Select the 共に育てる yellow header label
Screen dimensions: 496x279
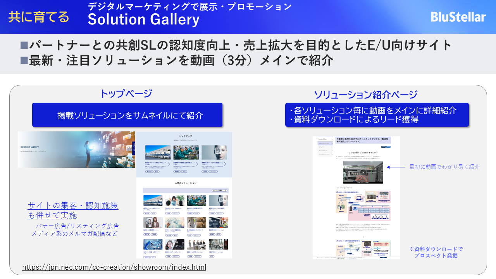click(39, 17)
